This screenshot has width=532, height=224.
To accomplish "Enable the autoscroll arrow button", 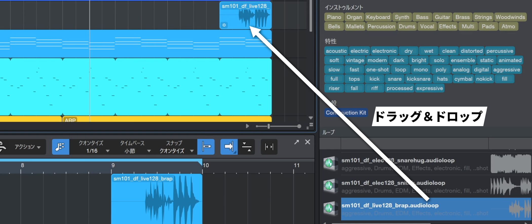I will 229,147.
